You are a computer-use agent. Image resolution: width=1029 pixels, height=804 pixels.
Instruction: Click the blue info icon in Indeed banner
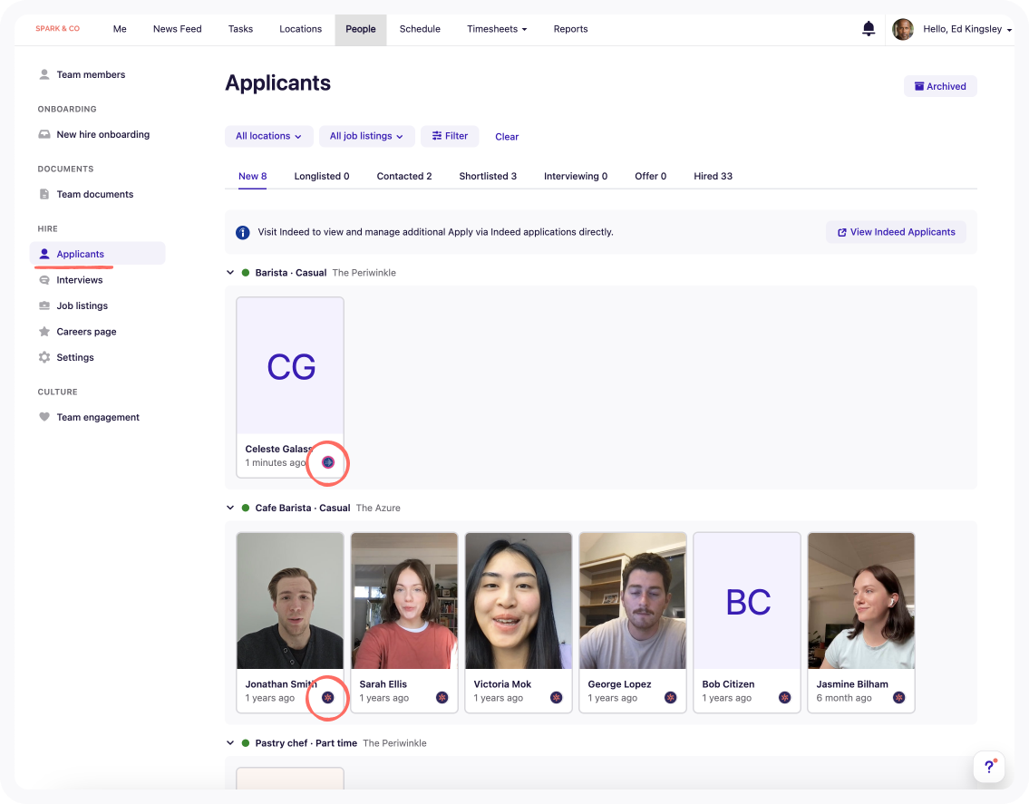tap(243, 232)
